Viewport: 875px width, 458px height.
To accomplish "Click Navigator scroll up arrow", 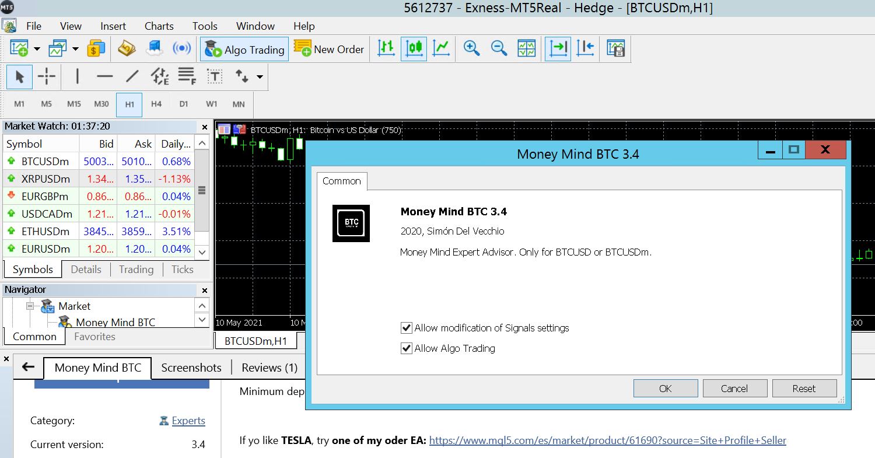I will click(x=202, y=305).
